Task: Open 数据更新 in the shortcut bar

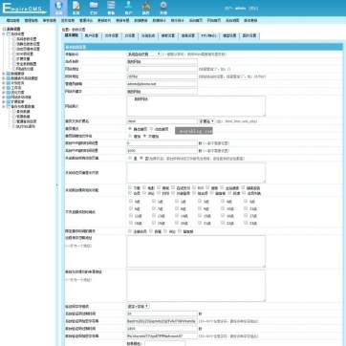Action: (x=141, y=20)
